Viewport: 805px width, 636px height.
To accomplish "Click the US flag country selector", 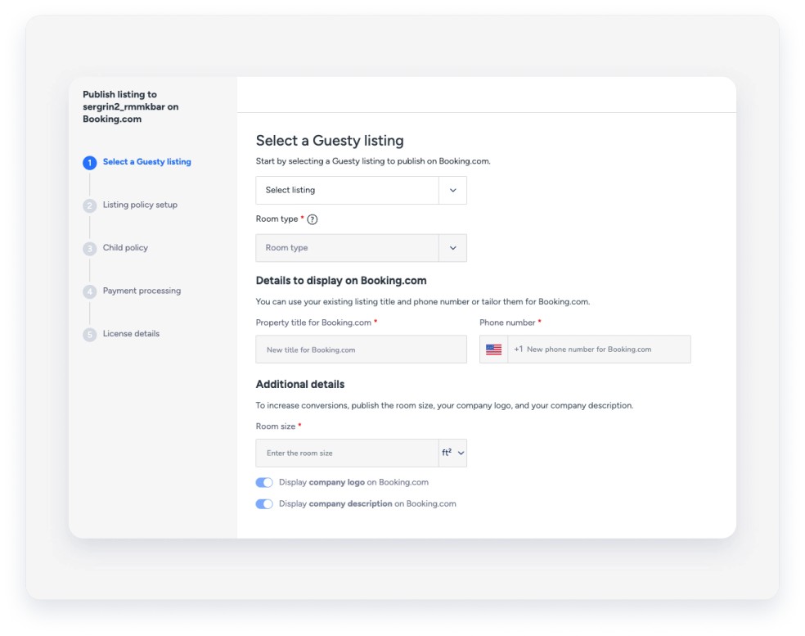I will pos(493,350).
